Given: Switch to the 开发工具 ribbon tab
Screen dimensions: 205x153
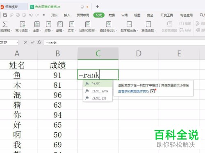Looking at the screenshot, I should [166, 15].
